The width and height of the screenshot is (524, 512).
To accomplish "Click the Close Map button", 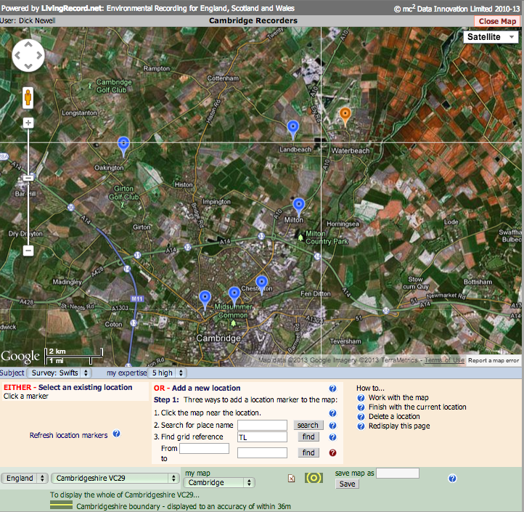I will (497, 21).
